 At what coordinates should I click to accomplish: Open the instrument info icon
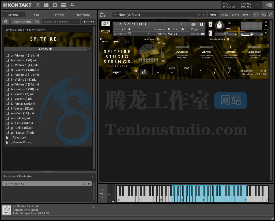[x=202, y=24]
